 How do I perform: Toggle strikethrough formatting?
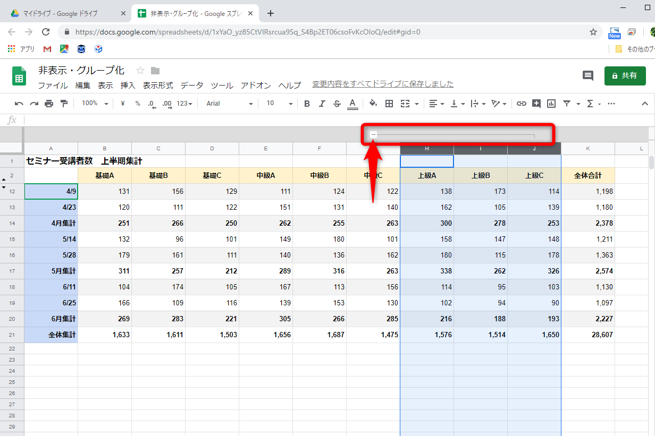[337, 103]
